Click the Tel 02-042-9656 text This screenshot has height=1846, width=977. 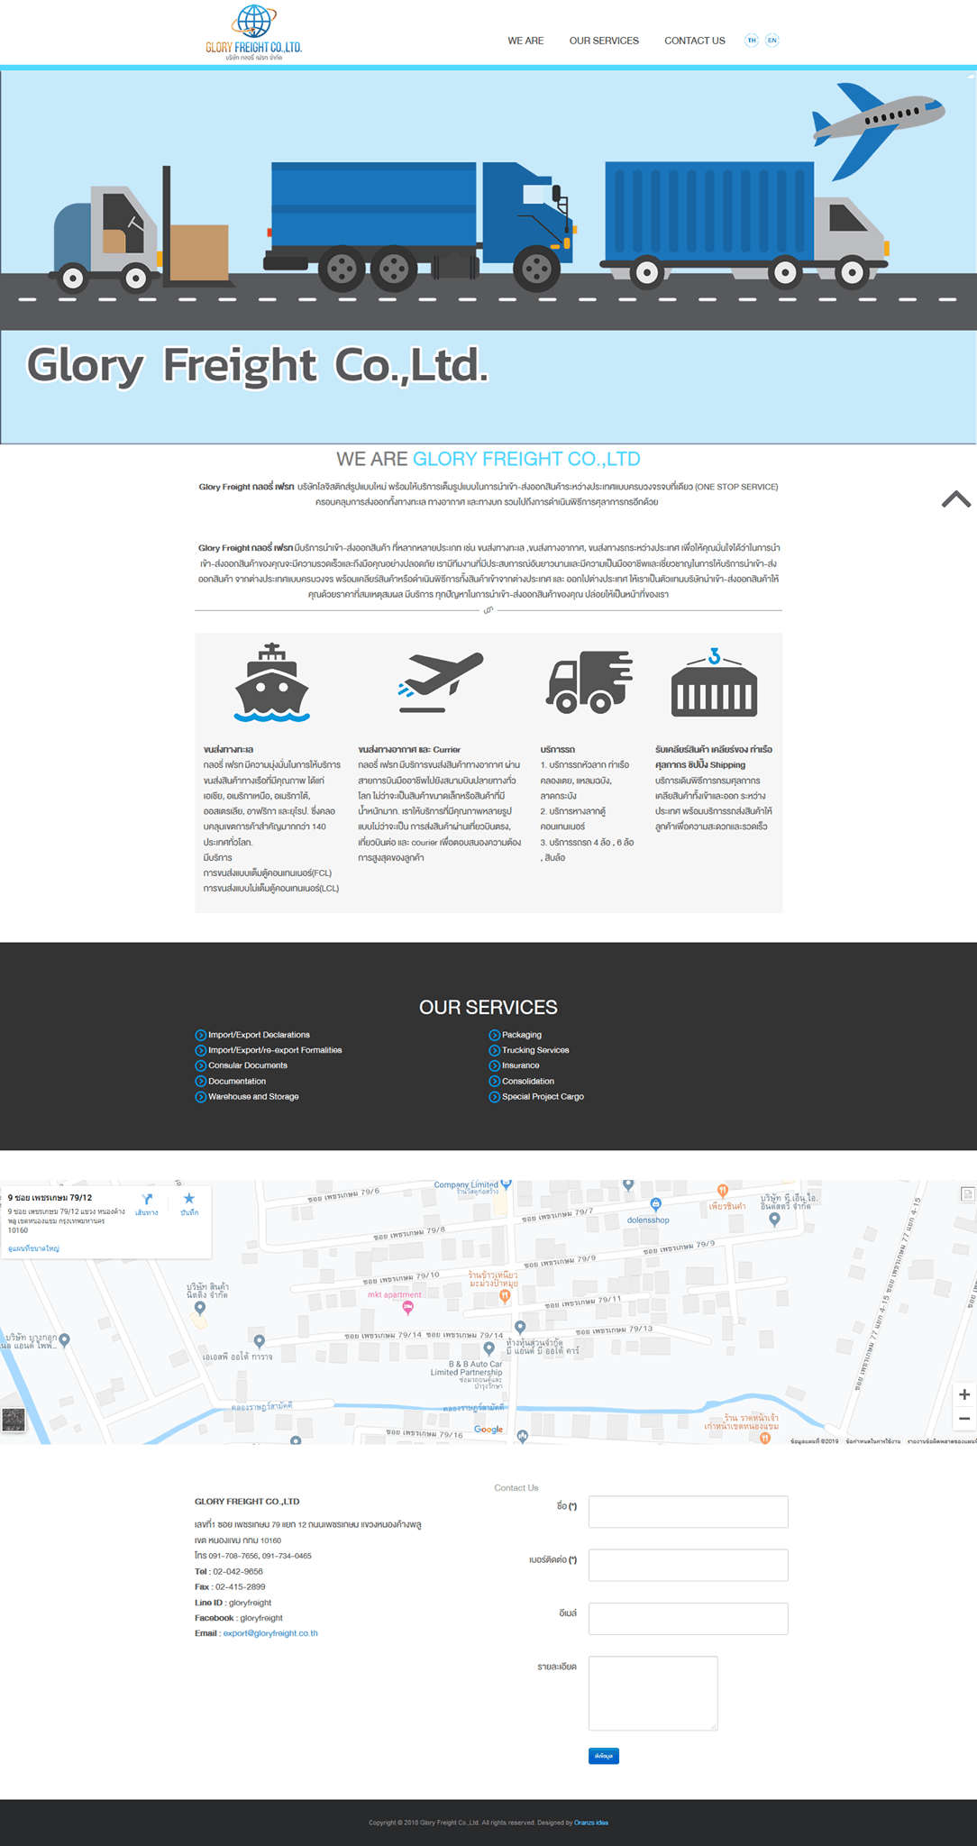[x=229, y=1571]
